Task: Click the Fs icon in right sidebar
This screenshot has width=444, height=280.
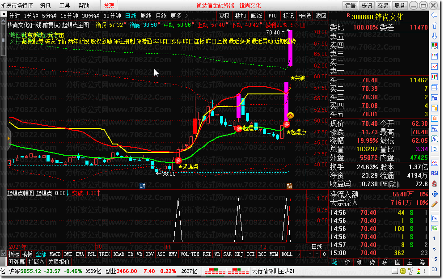Action: click(x=434, y=218)
